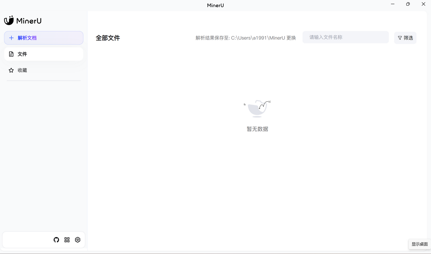The width and height of the screenshot is (431, 254).
Task: Click the 显示桌面 button on taskbar
Action: [x=420, y=244]
